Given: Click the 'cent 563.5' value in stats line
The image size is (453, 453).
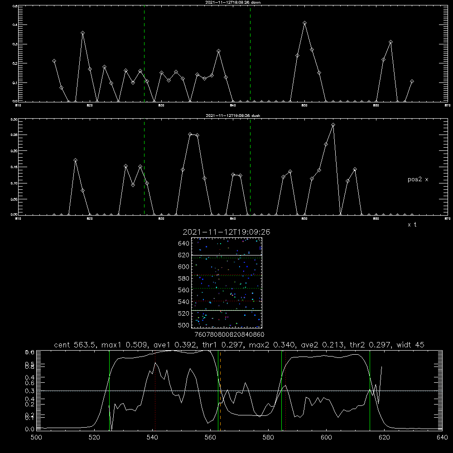Looking at the screenshot, I should (x=75, y=345).
